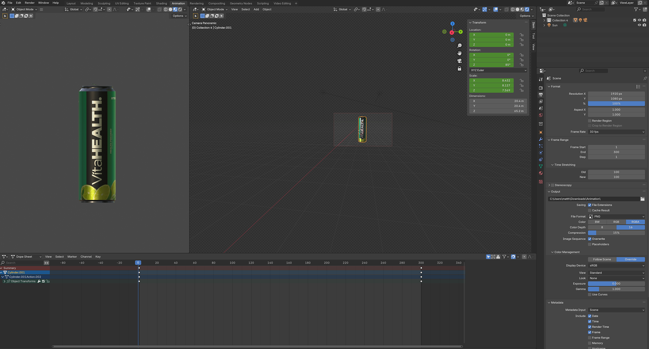
Task: Switch to the Compositing workspace tab
Action: pyautogui.click(x=217, y=3)
